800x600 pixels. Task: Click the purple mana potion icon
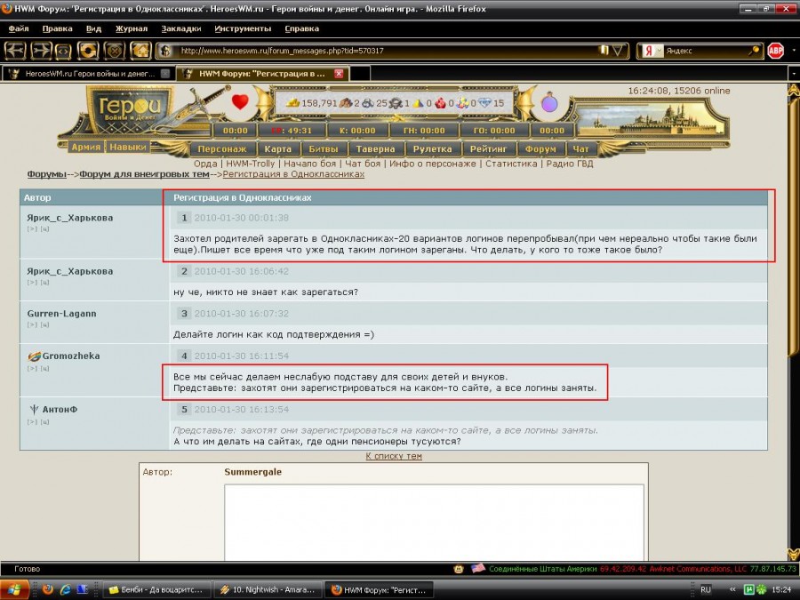coord(549,103)
